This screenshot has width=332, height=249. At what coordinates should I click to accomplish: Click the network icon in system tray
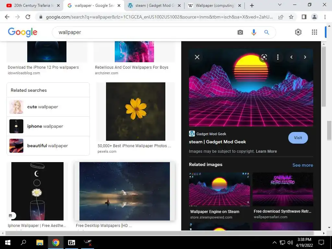pyautogui.click(x=282, y=243)
